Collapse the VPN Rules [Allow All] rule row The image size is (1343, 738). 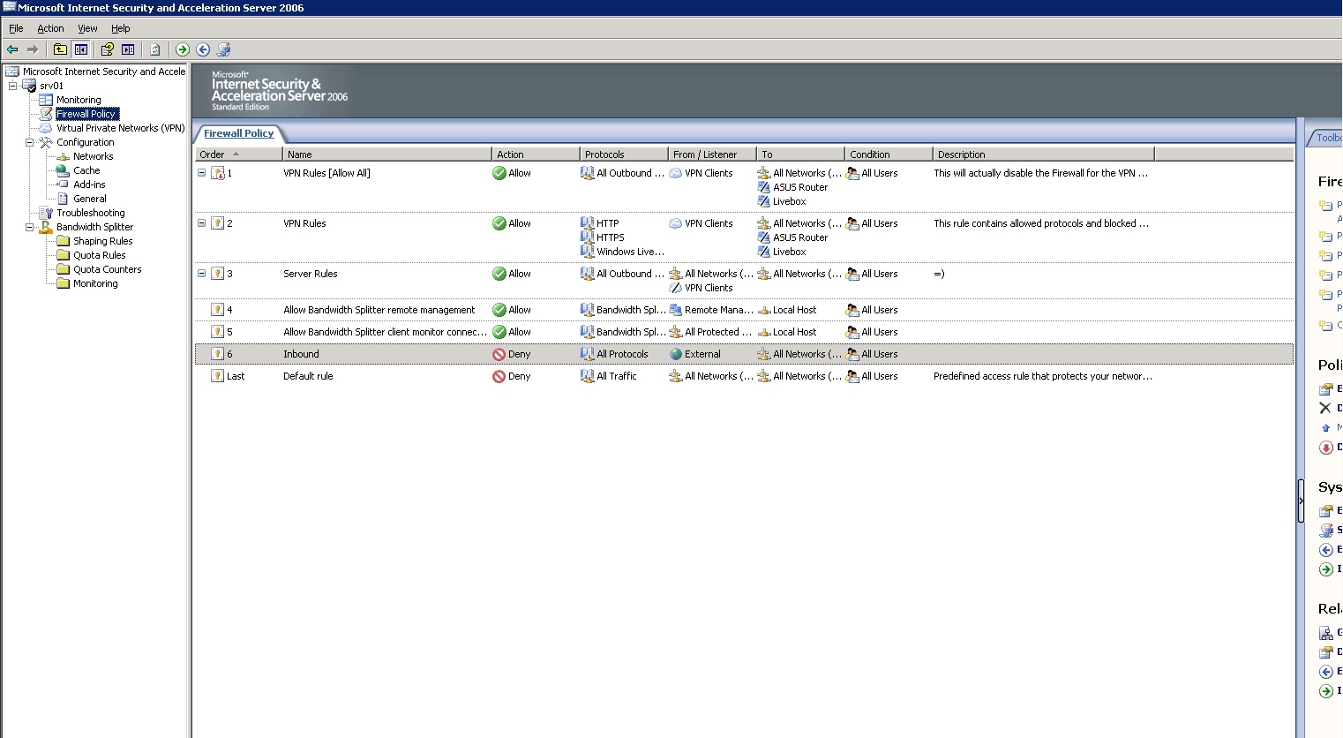(202, 173)
